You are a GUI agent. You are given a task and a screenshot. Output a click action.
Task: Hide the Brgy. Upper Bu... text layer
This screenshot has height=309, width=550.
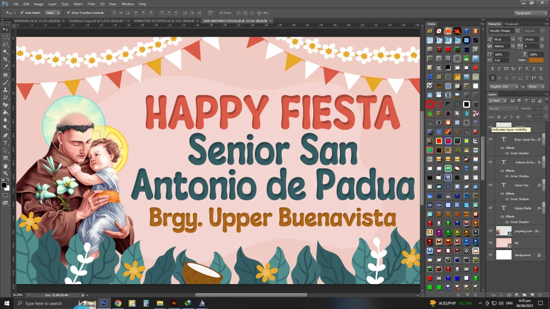coord(490,139)
